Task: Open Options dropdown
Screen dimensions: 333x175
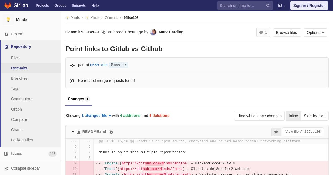Action: coord(316,32)
